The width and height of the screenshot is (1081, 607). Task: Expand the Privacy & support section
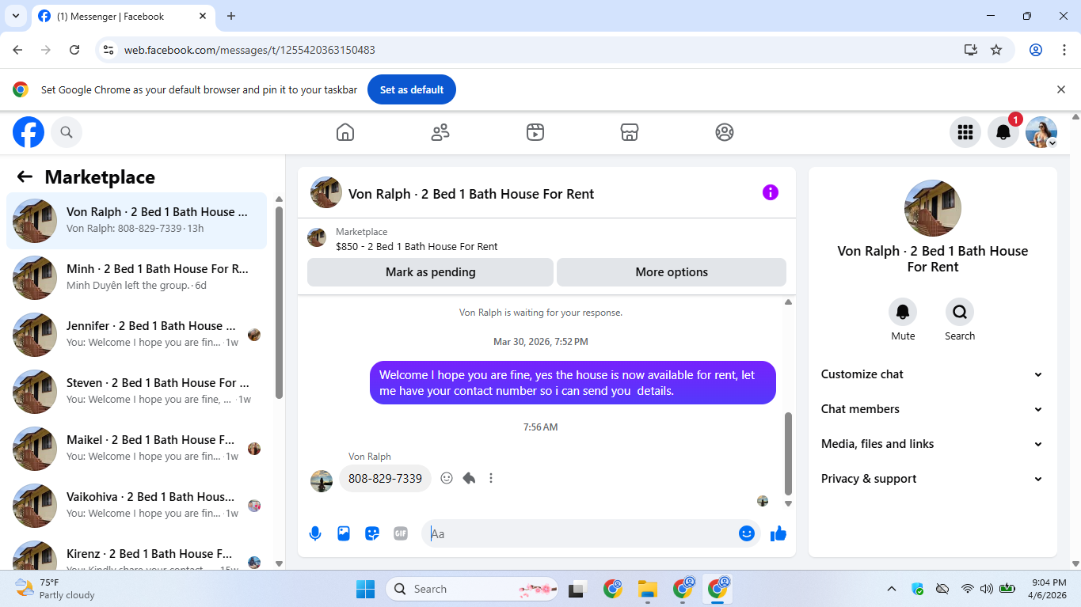coord(932,479)
